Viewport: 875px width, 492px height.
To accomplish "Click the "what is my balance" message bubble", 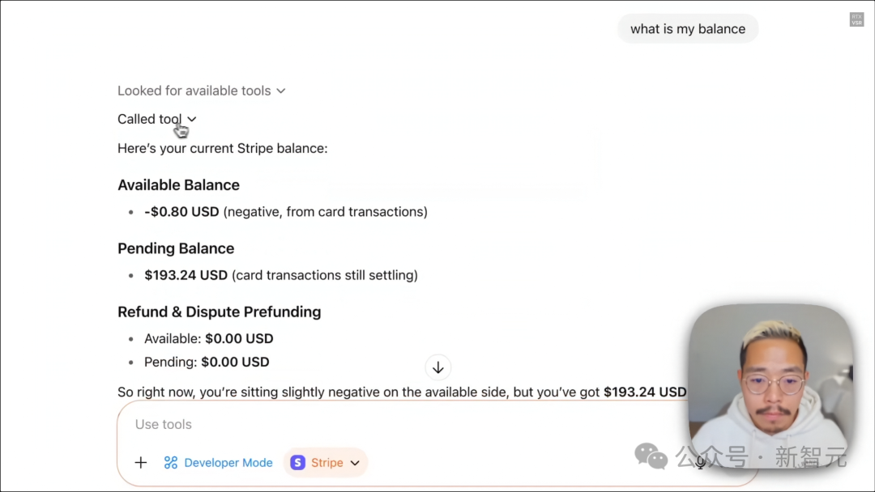I will point(687,29).
